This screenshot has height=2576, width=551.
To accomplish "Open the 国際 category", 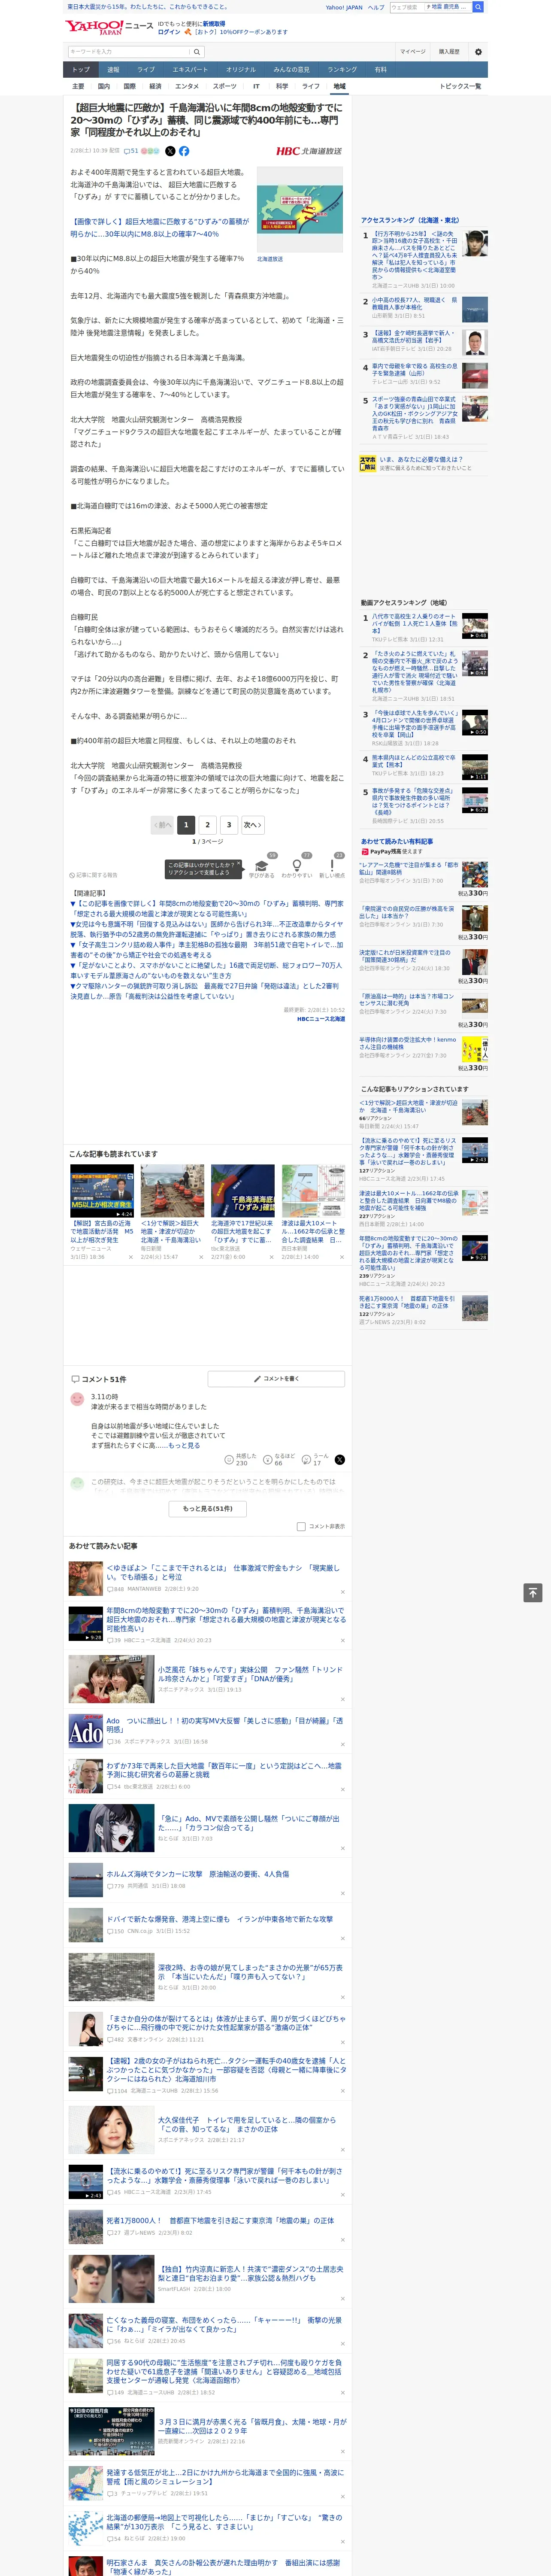I will (x=129, y=86).
